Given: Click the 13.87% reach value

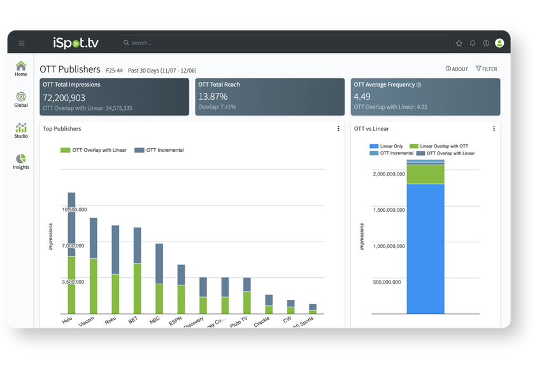Looking at the screenshot, I should [213, 97].
